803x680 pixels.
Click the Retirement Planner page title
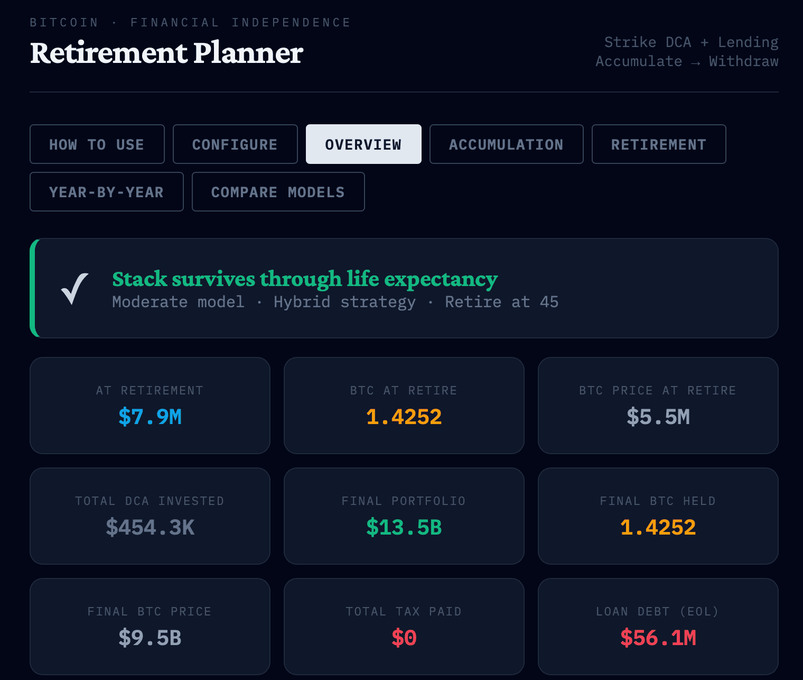166,53
